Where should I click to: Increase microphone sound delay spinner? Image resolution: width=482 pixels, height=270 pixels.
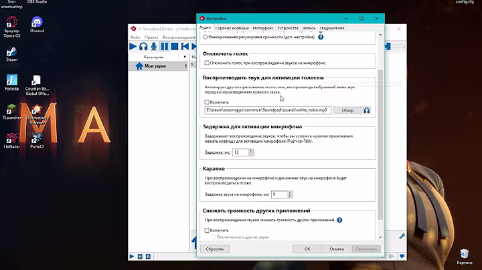click(x=290, y=192)
